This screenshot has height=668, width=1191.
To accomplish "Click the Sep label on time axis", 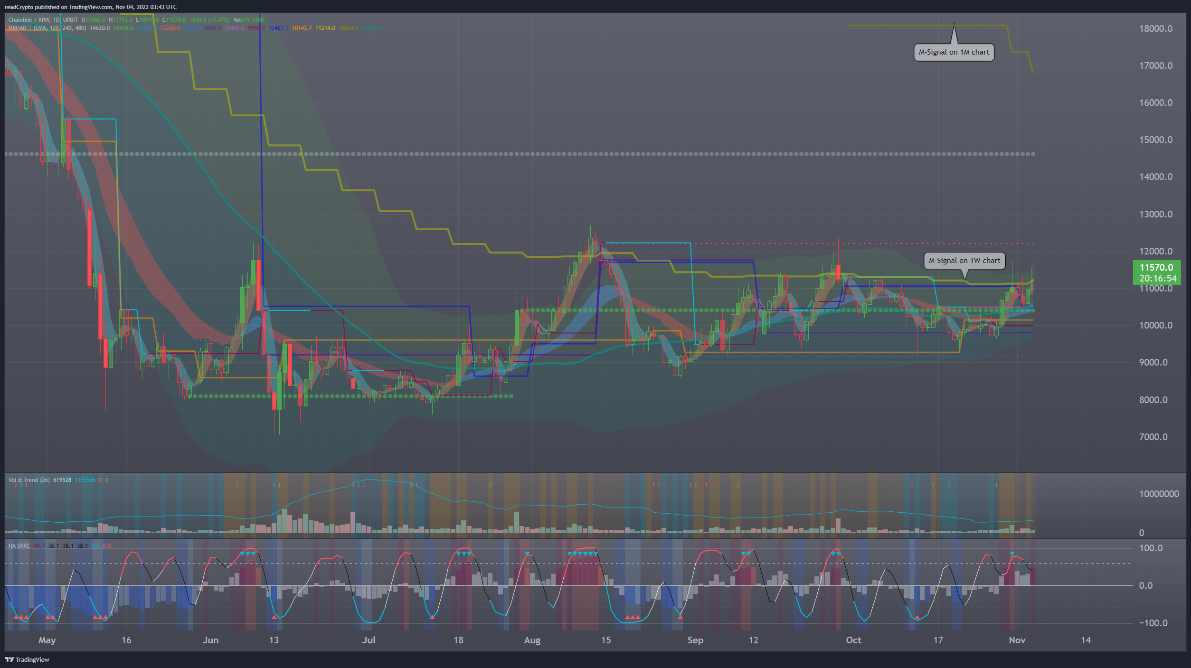I will coord(695,640).
